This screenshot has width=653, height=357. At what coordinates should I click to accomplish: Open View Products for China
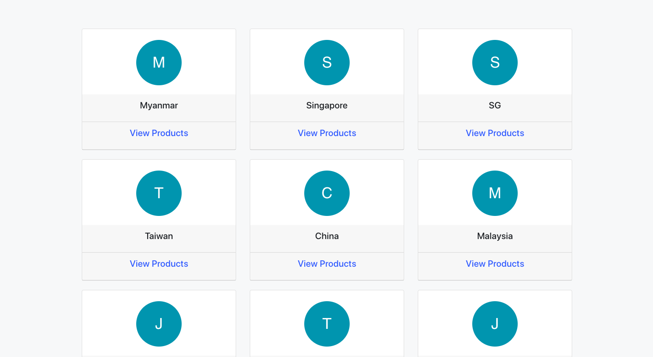point(326,264)
